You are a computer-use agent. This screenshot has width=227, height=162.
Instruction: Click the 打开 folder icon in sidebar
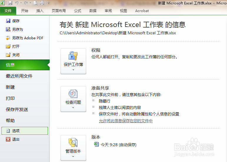click(x=8, y=47)
